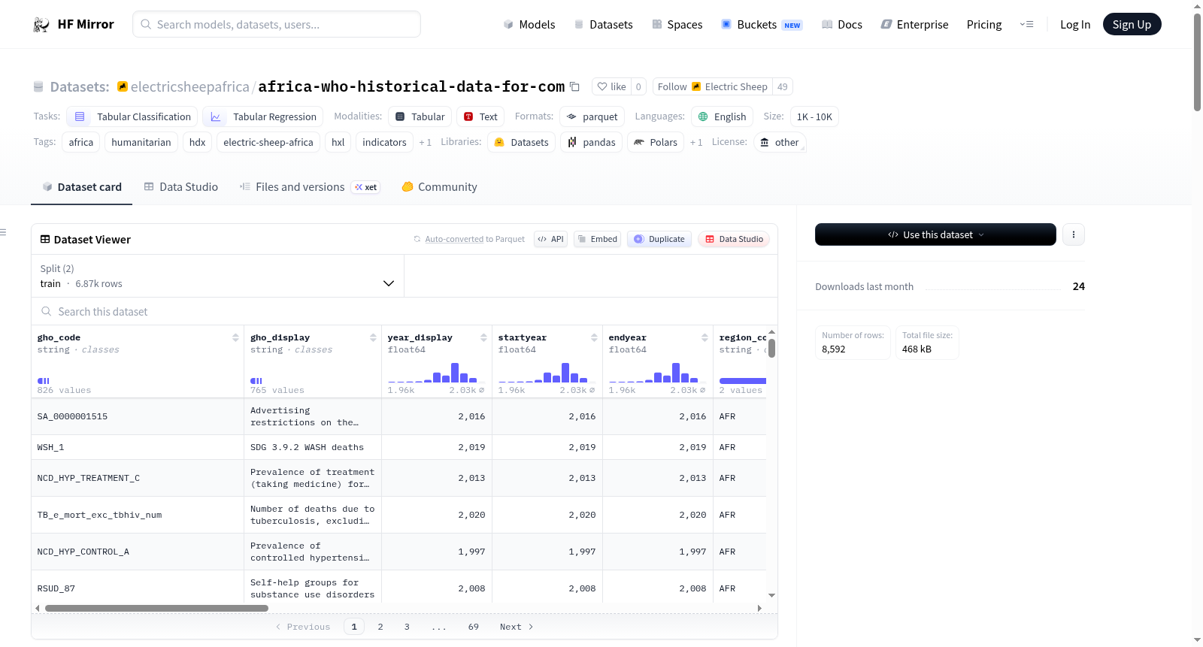The width and height of the screenshot is (1203, 647).
Task: Select the Datasets library tag
Action: pos(521,142)
